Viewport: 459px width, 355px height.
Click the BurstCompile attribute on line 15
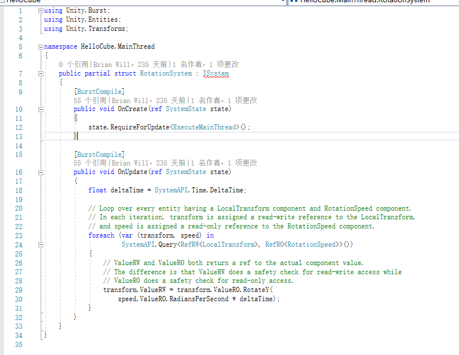(x=99, y=155)
